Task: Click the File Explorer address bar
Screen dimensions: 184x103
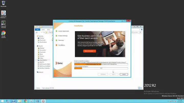Action: [49, 32]
